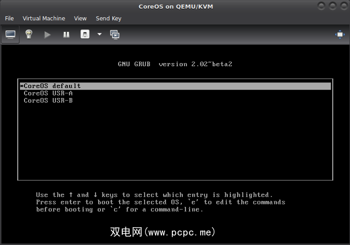Select the CoreOS USR-A boot entry
350x245 pixels.
(175, 93)
